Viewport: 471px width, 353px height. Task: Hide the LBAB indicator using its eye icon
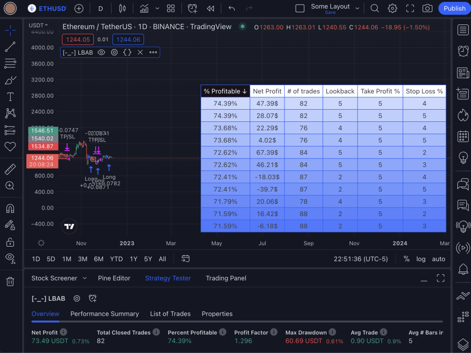coord(101,52)
